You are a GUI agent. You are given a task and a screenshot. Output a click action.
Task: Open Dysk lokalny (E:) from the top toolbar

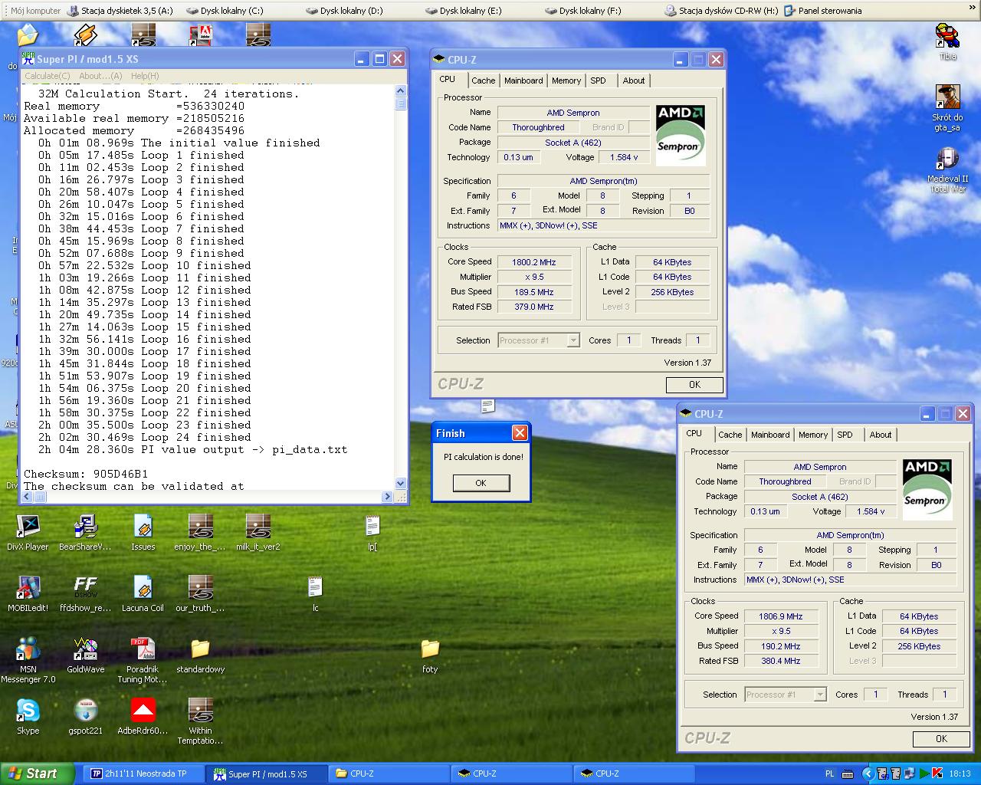(463, 11)
